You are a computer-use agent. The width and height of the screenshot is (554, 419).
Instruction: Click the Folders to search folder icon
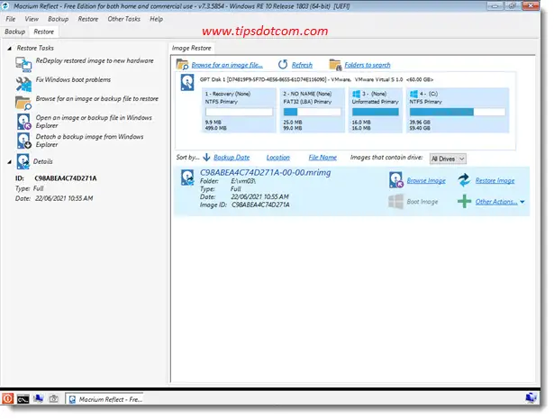tap(335, 65)
